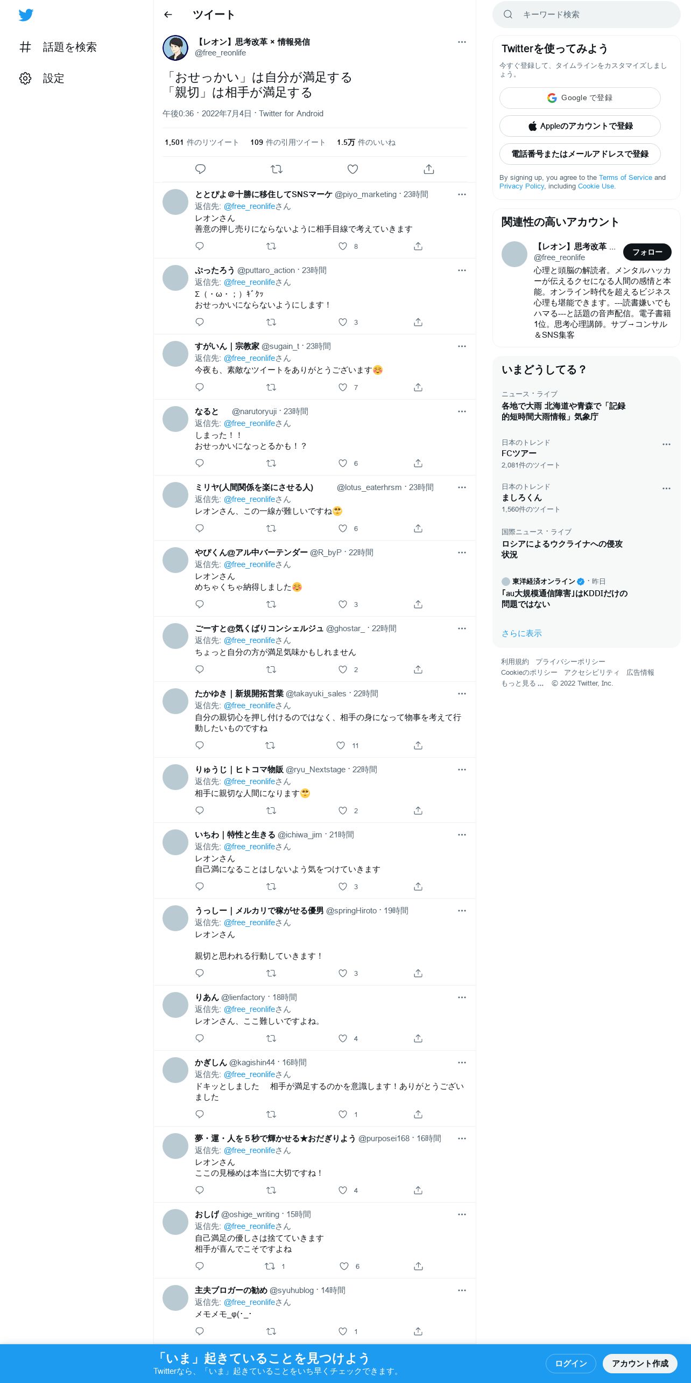691x1383 pixels.
Task: Open 設定 in the sidebar
Action: [42, 78]
